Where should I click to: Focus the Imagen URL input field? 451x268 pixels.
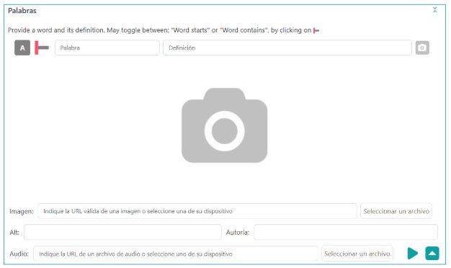coord(197,211)
